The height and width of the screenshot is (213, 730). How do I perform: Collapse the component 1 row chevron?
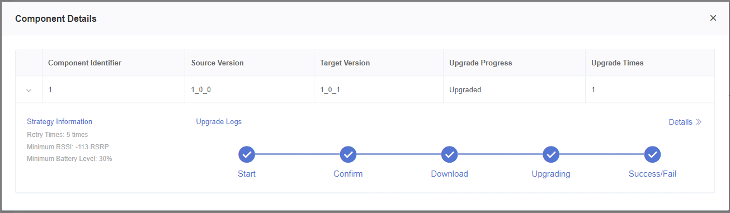pyautogui.click(x=29, y=90)
